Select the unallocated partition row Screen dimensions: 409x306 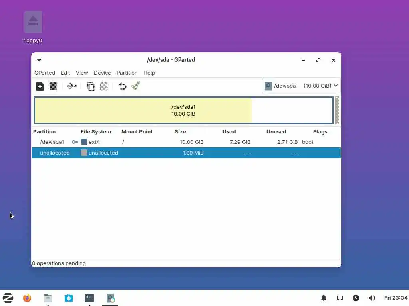pos(186,153)
